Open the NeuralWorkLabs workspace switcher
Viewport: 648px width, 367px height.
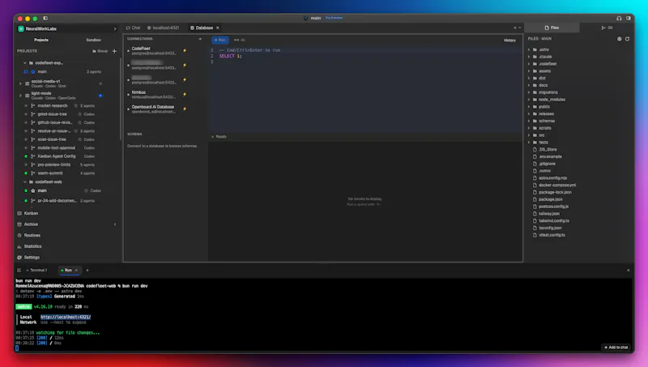[67, 28]
